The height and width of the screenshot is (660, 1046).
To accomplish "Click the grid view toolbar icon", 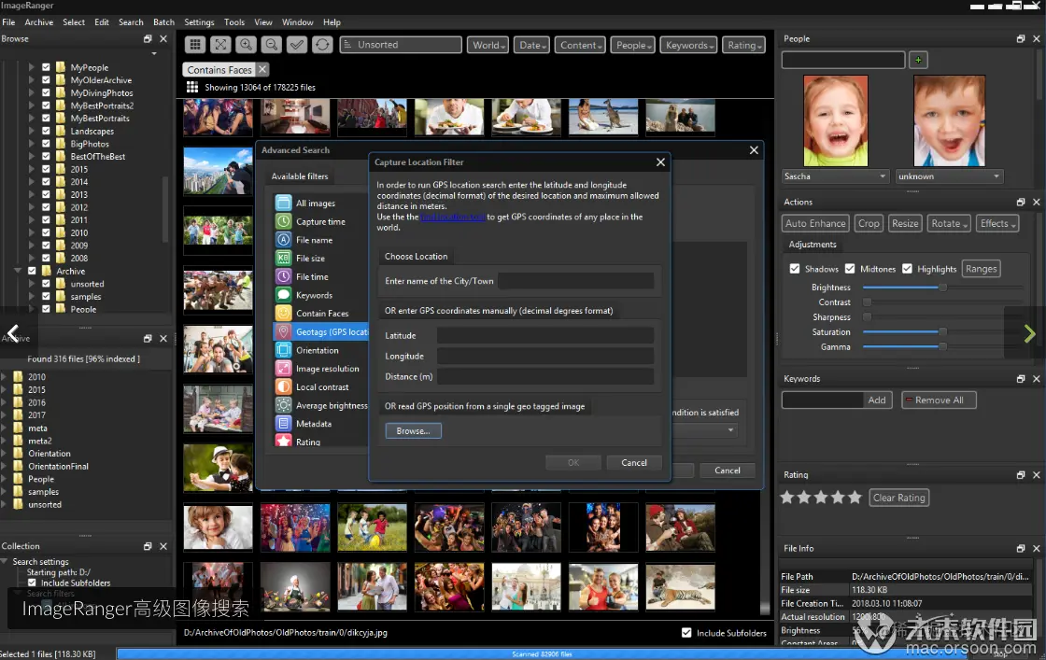I will tap(195, 45).
